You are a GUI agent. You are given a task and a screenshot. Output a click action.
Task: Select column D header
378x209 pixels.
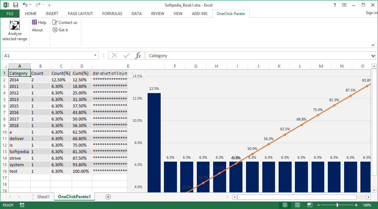(82, 66)
